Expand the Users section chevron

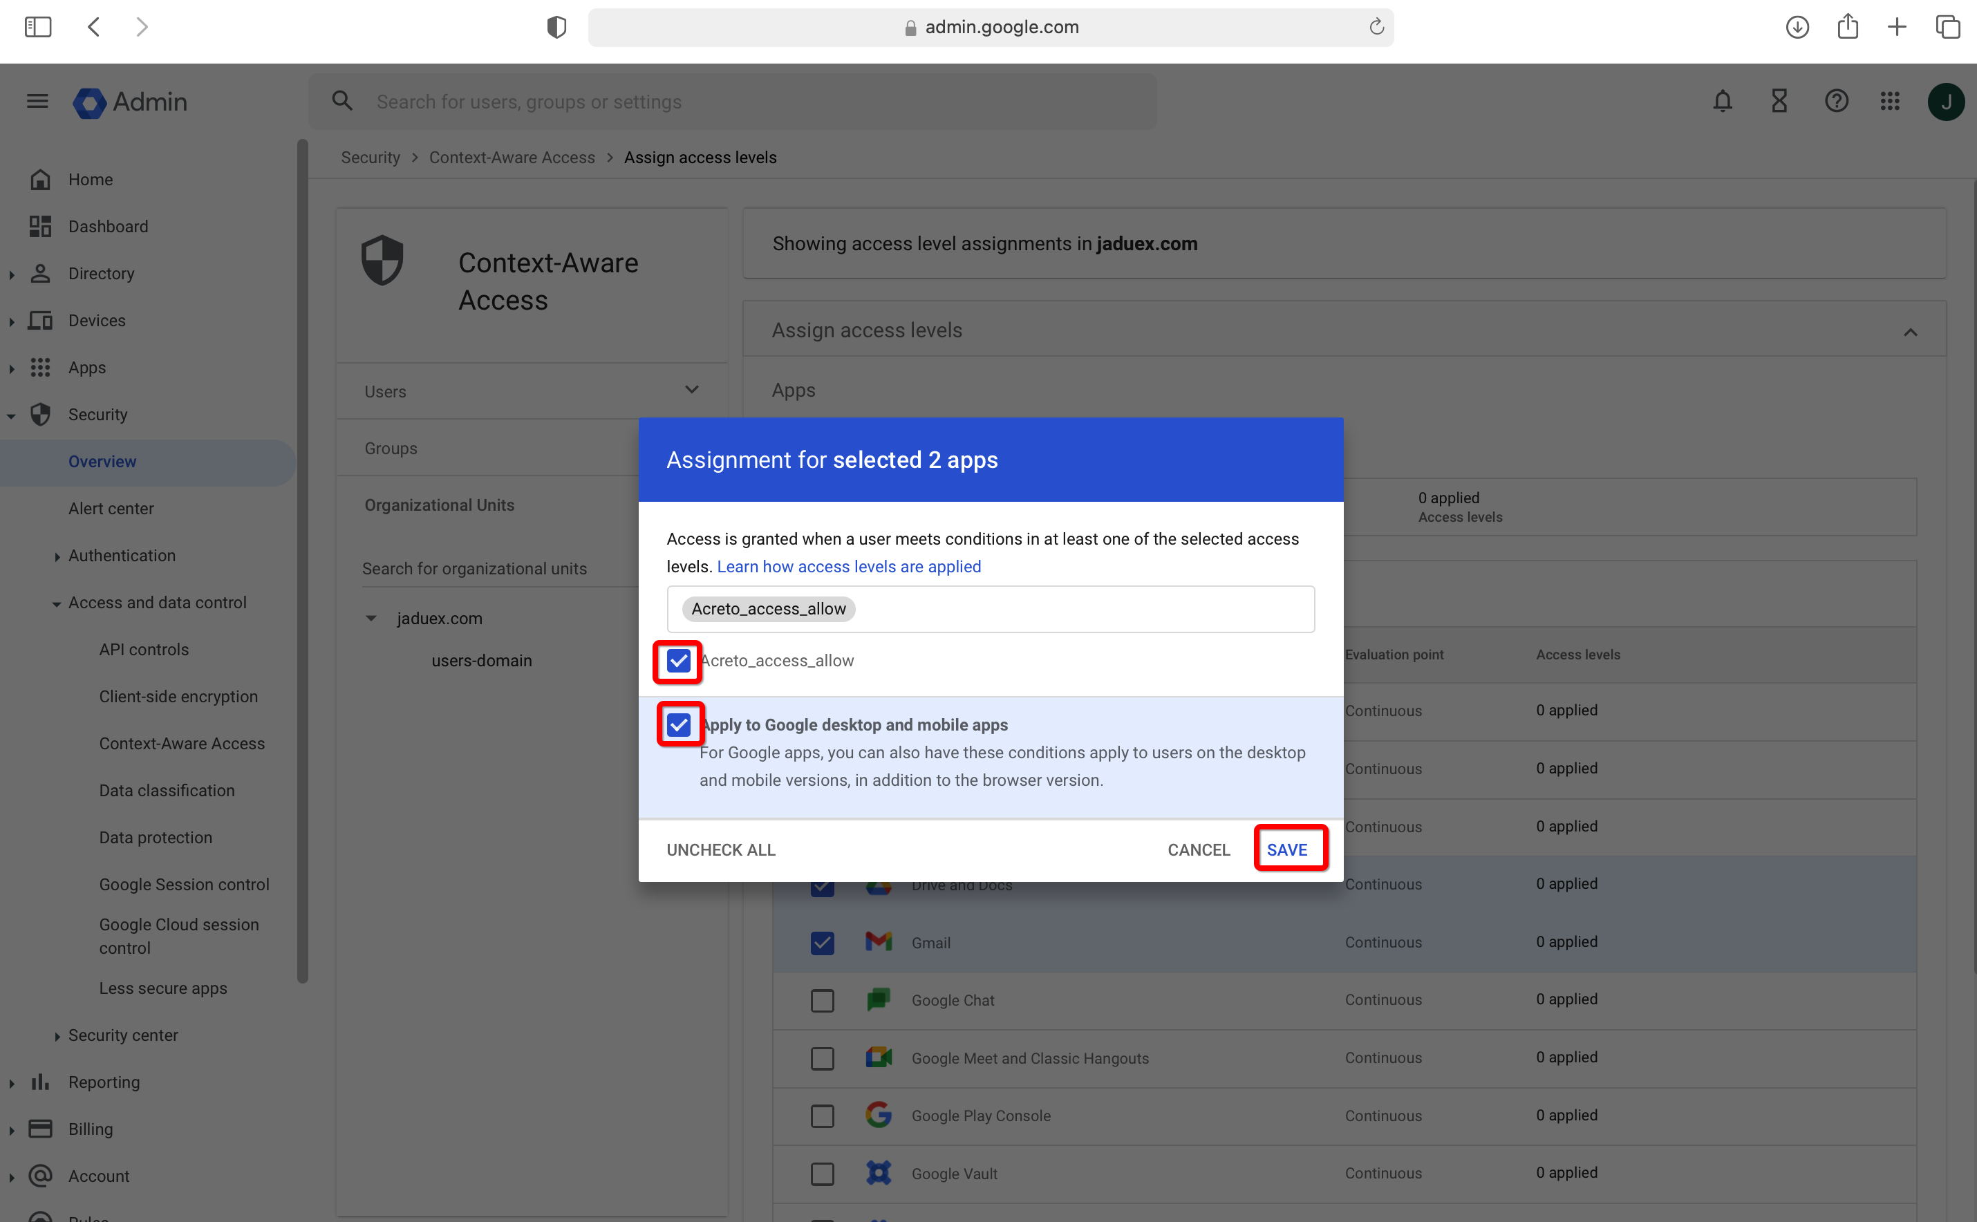coord(692,391)
